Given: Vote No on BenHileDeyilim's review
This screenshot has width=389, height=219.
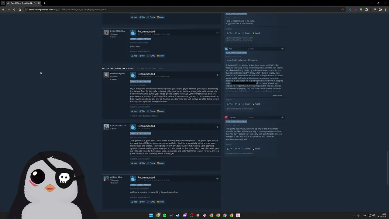Looking at the screenshot, I should [142, 111].
